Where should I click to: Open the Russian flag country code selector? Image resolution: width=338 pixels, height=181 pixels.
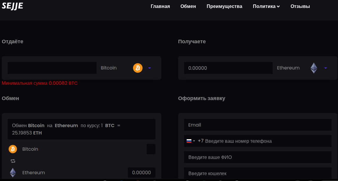point(190,141)
